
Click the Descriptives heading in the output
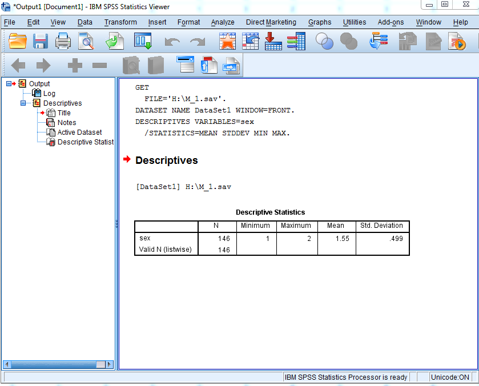(167, 160)
